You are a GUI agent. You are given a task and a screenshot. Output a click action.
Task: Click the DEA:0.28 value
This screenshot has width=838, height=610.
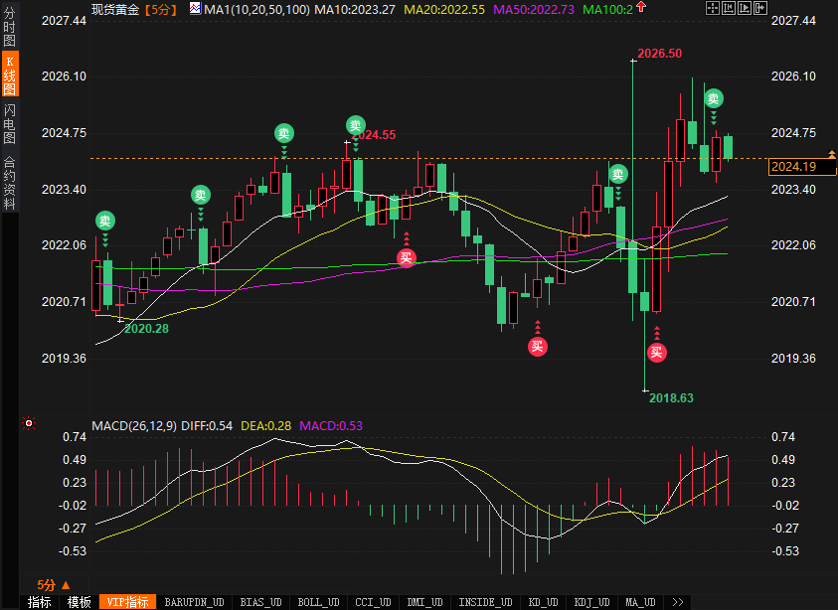(x=265, y=426)
